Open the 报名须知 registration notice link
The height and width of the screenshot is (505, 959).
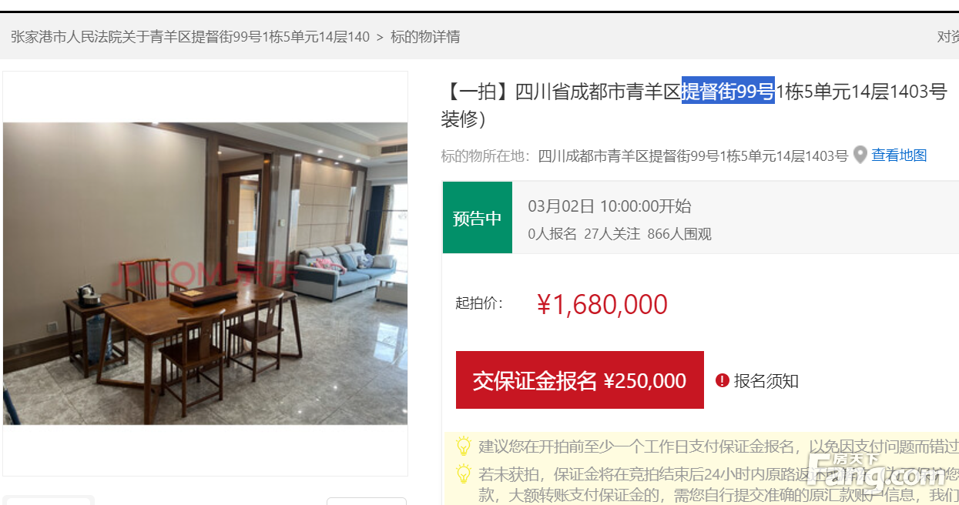766,380
